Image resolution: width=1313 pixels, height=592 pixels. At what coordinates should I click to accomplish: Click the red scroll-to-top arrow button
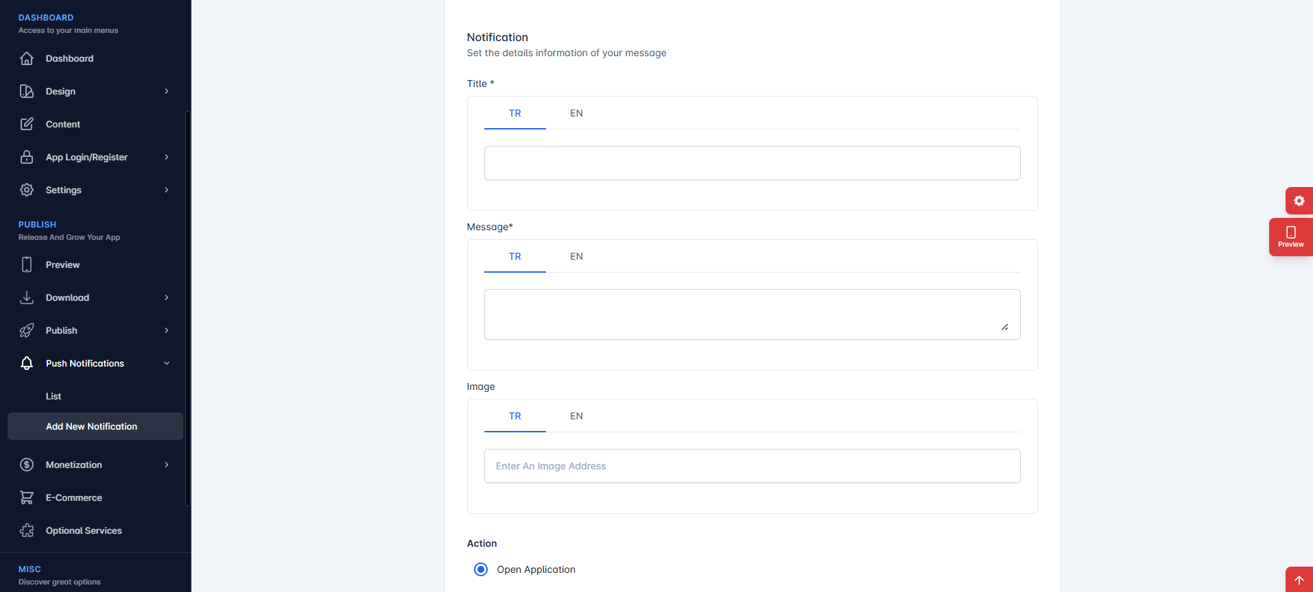[x=1299, y=580]
